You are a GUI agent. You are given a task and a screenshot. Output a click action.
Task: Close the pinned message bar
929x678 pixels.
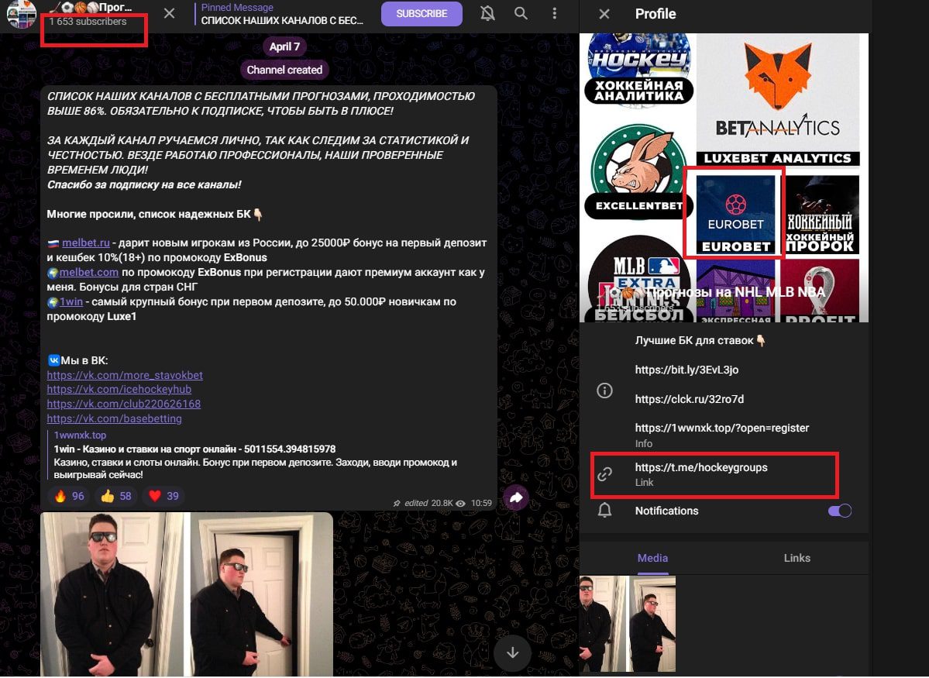click(170, 13)
